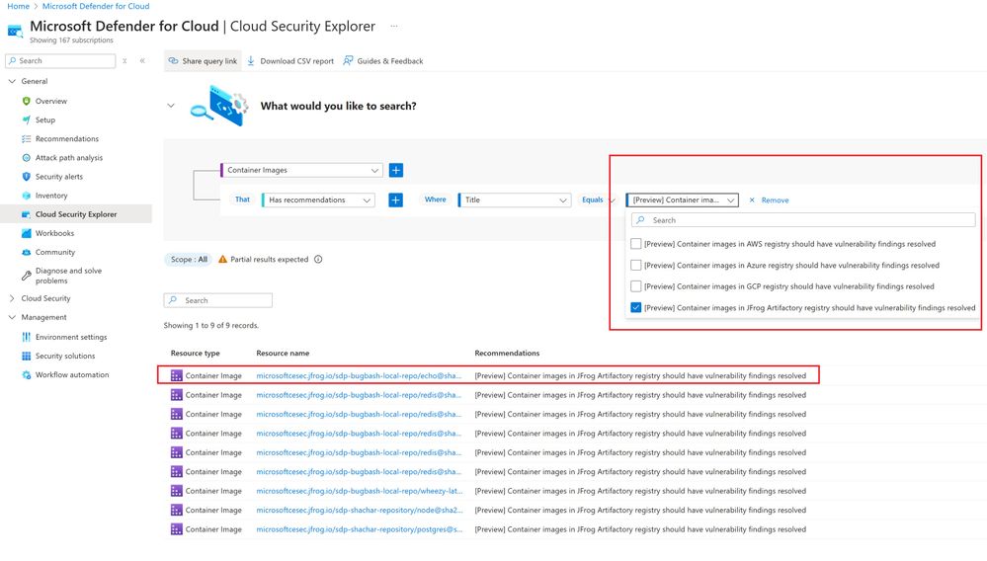Image resolution: width=987 pixels, height=561 pixels.
Task: Clear sidebar search with the X icon
Action: pos(124,61)
